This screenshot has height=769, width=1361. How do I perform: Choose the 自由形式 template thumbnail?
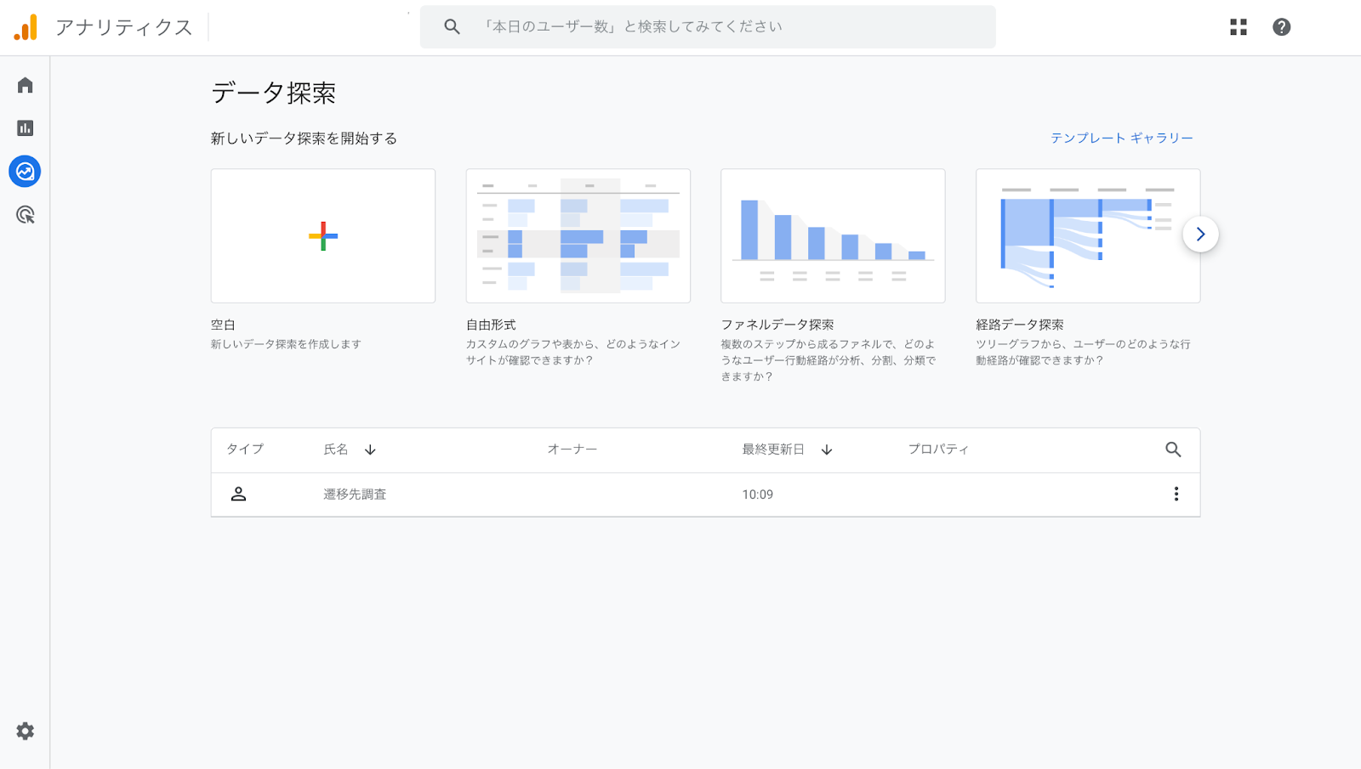click(x=578, y=235)
